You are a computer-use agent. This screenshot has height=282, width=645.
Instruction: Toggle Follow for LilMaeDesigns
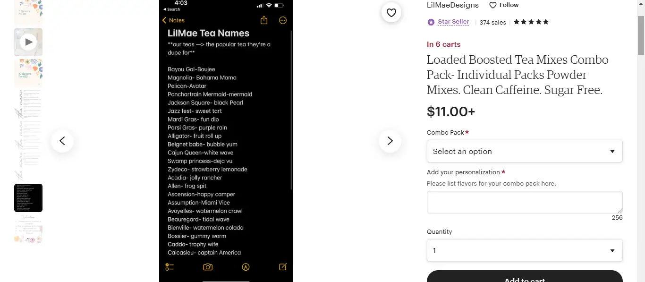point(503,5)
